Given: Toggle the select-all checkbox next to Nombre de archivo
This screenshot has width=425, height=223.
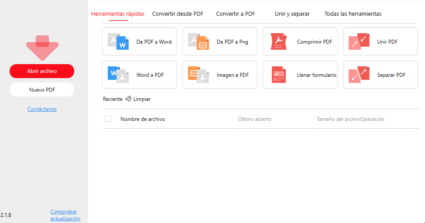Looking at the screenshot, I should pos(108,119).
